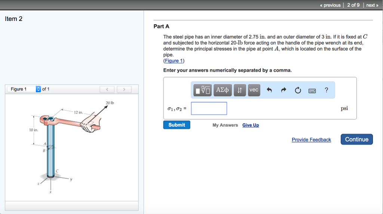
Task: Undo the last equation edit
Action: click(269, 90)
